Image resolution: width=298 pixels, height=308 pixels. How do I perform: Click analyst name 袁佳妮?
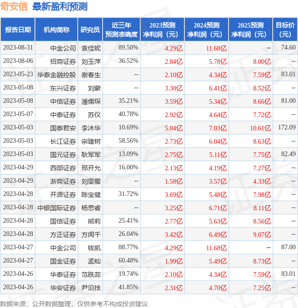[x=91, y=48]
